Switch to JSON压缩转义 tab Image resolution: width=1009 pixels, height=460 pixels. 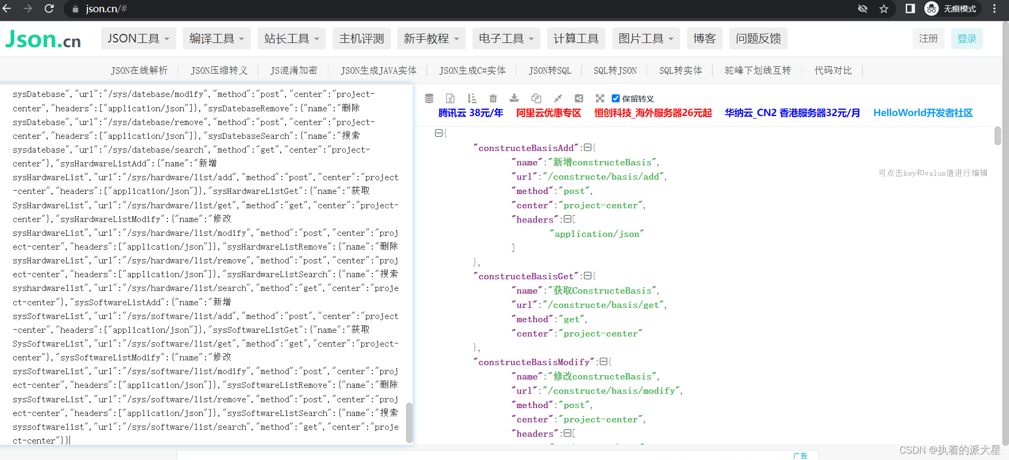[x=219, y=70]
